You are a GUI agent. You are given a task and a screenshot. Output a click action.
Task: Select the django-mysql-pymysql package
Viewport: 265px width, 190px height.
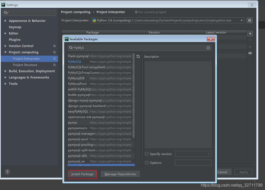(x=100, y=100)
